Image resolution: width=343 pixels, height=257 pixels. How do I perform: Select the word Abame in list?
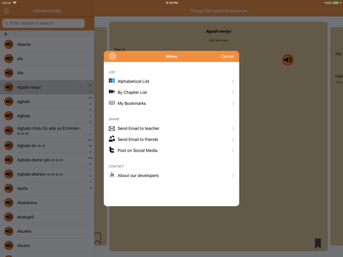click(x=24, y=44)
